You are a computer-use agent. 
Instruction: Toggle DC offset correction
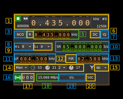point(95,35)
